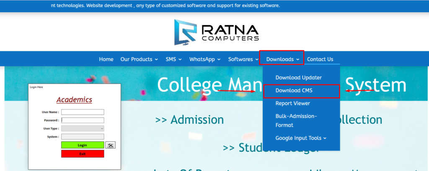
Task: Expand the Google Input Tools submenu
Action: (x=300, y=138)
